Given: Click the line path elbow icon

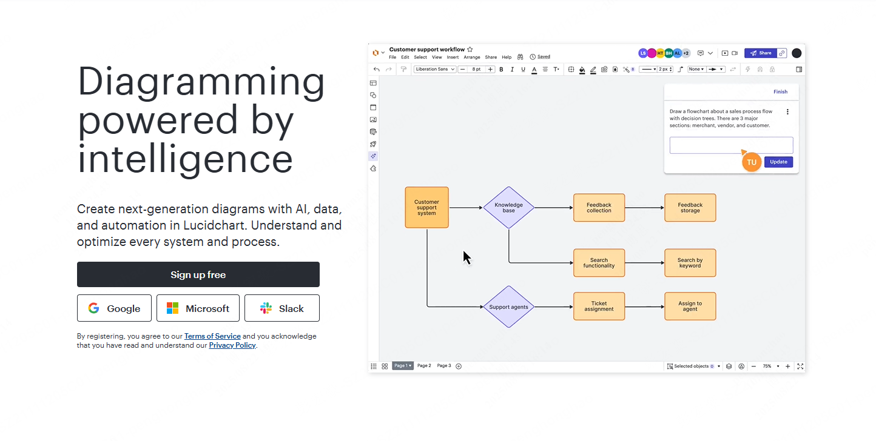Looking at the screenshot, I should pyautogui.click(x=681, y=70).
